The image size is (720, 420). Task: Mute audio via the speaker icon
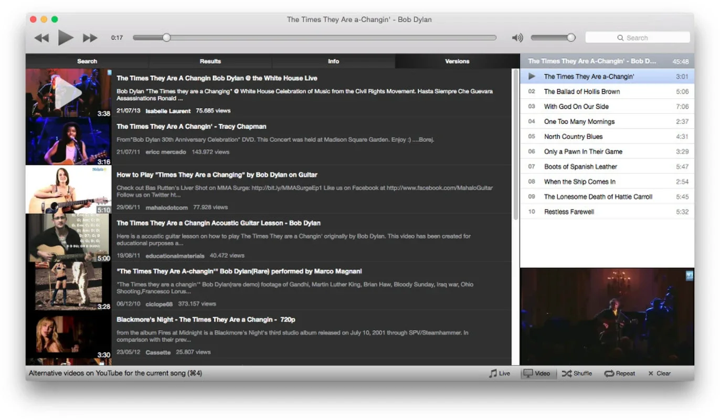(517, 38)
